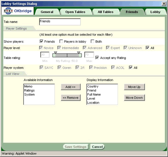Click the OKbridge logo icon

coord(8,11)
